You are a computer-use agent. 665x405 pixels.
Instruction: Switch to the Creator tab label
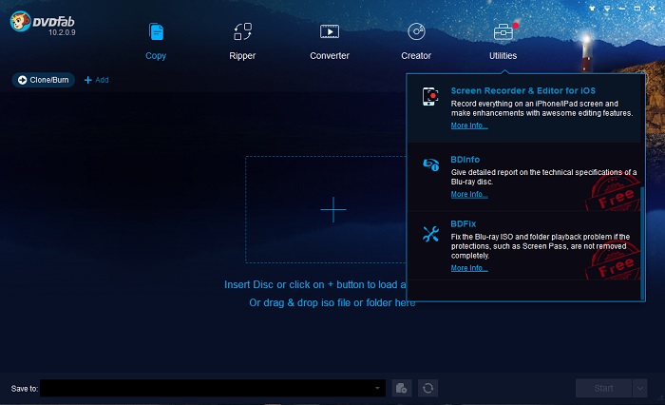pos(416,55)
